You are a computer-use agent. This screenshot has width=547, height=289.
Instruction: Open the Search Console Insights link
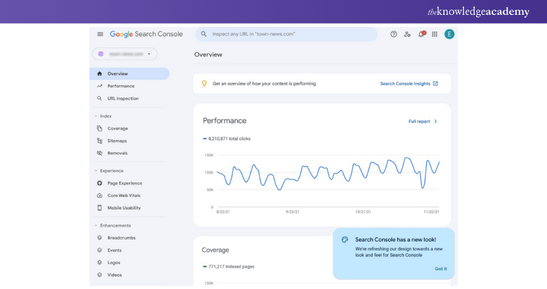(409, 83)
